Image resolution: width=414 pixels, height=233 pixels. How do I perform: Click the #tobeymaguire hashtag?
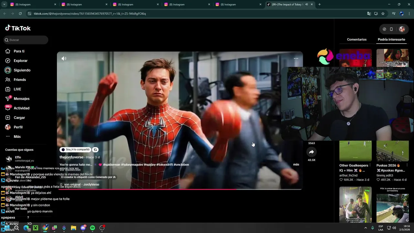click(x=132, y=164)
